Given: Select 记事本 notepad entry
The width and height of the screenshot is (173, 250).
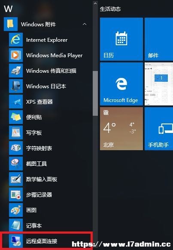Looking at the screenshot, I should coord(46,225).
